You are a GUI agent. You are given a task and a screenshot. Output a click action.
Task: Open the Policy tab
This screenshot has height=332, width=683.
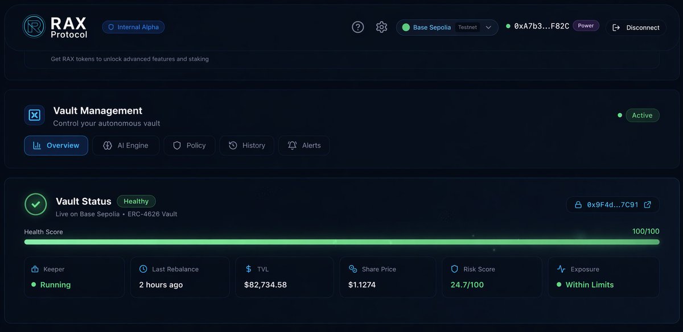(189, 146)
